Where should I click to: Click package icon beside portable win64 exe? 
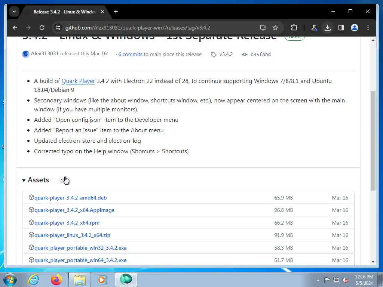tap(31, 260)
